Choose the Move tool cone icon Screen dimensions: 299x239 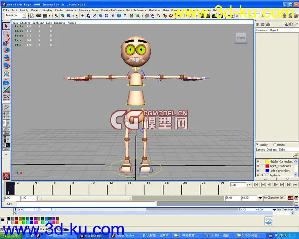[6, 50]
